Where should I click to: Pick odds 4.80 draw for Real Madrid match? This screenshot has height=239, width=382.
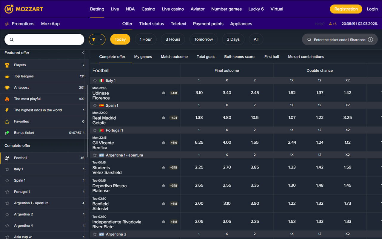pos(227,118)
